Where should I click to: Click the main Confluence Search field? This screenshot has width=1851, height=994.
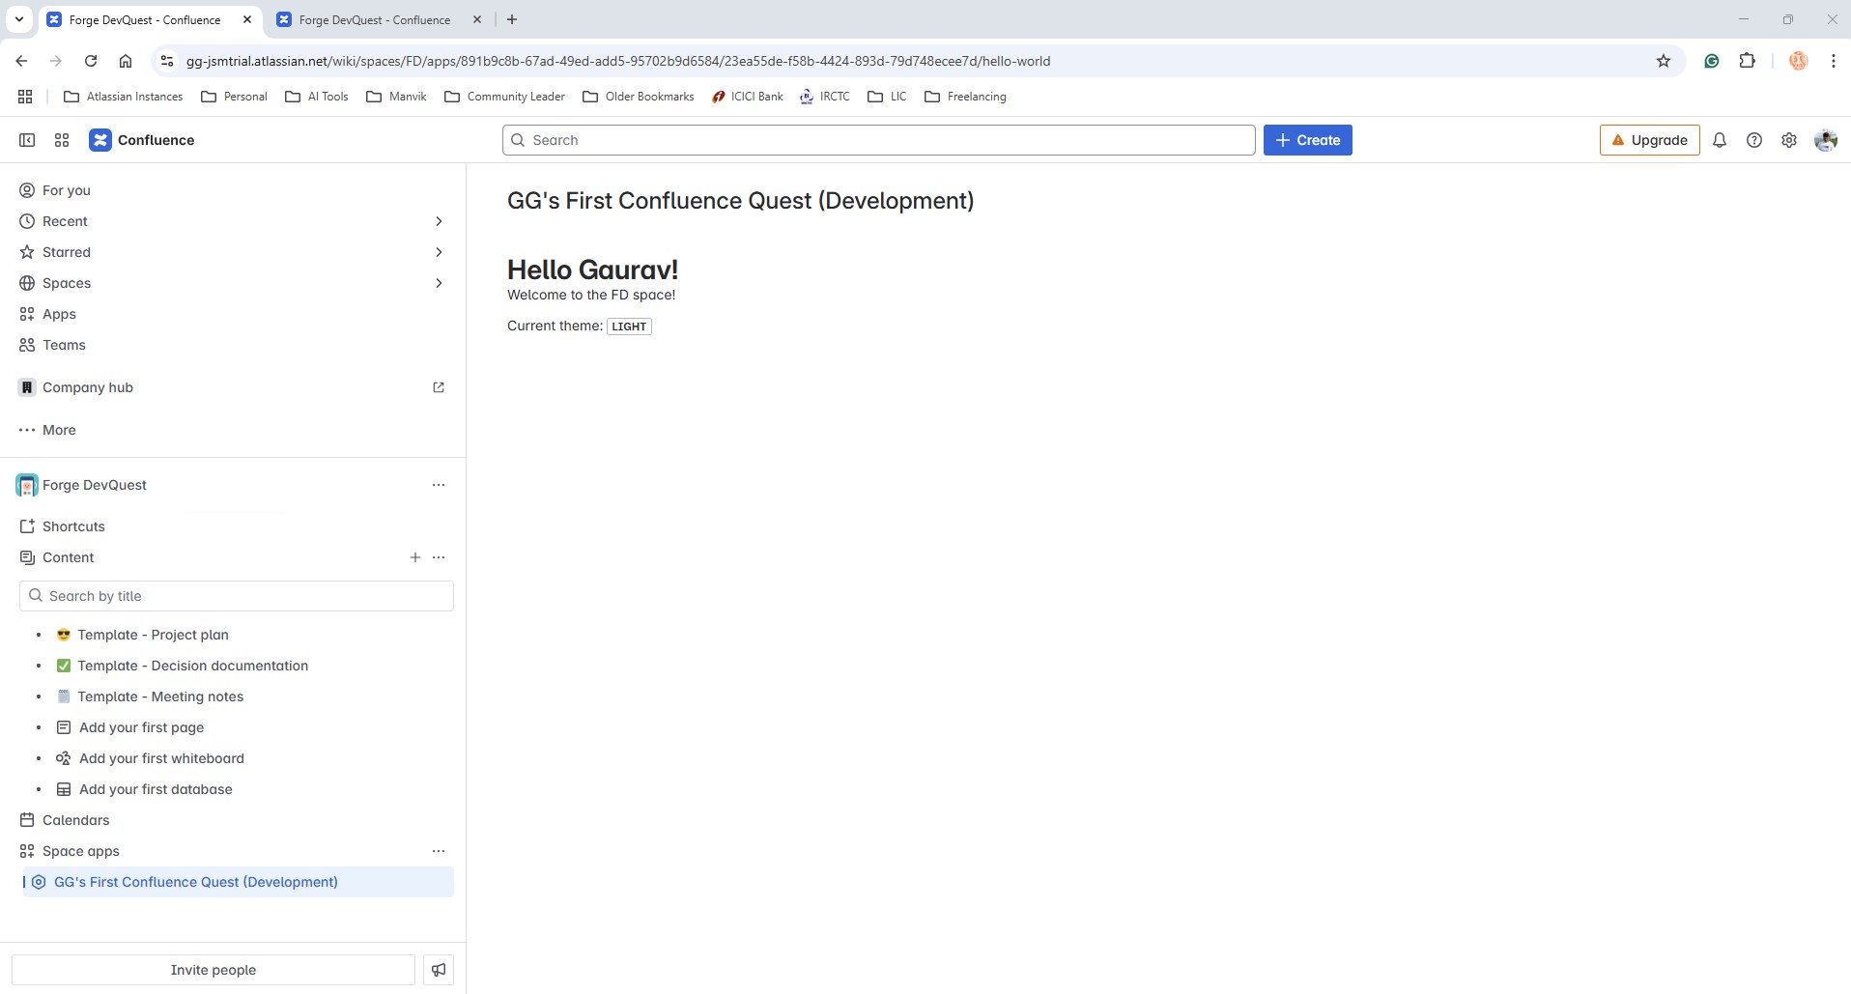(x=878, y=140)
